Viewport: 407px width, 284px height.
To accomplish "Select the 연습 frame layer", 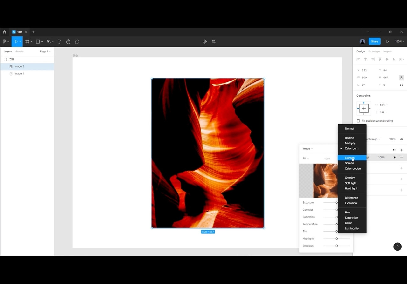I will 27,59.
